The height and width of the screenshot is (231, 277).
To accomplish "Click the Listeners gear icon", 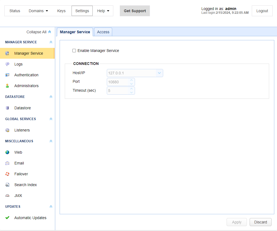I will [x=7, y=130].
